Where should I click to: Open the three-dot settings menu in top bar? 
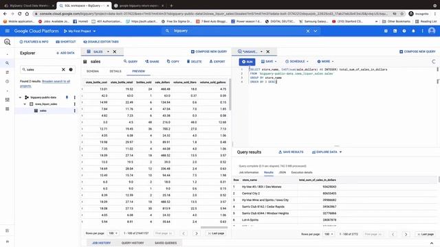pyautogui.click(x=422, y=31)
